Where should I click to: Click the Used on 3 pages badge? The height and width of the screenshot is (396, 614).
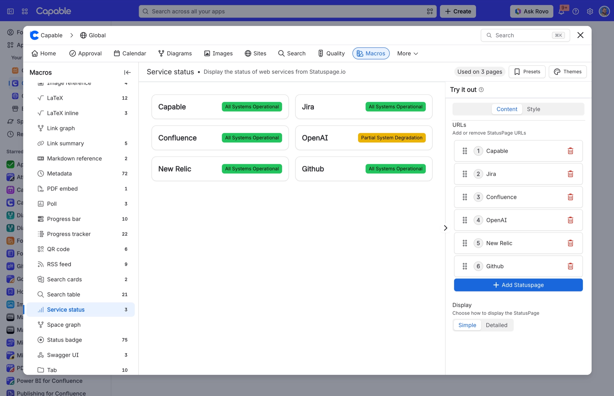(x=480, y=72)
